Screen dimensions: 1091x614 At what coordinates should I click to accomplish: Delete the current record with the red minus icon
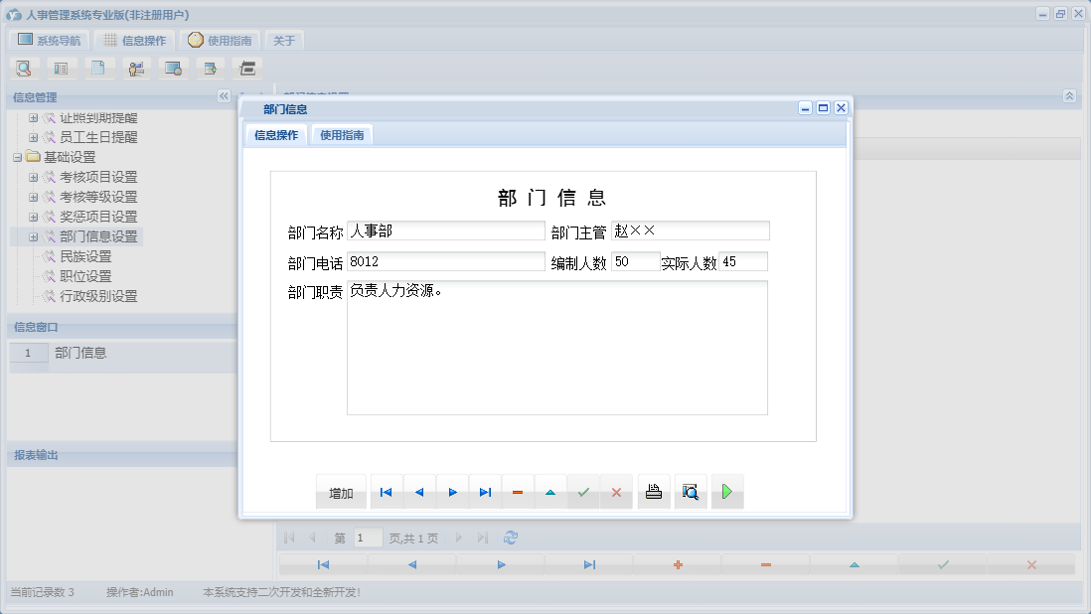tap(517, 491)
